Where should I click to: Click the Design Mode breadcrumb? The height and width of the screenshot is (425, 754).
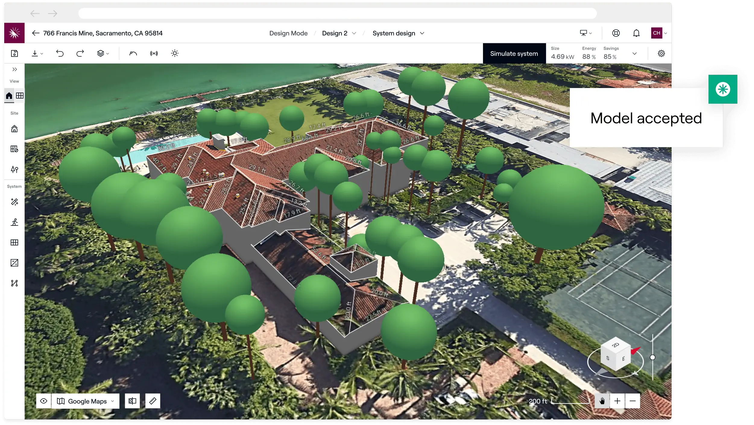pyautogui.click(x=288, y=33)
